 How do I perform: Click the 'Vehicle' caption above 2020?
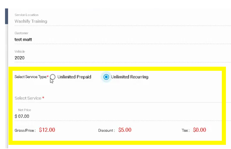(19, 52)
